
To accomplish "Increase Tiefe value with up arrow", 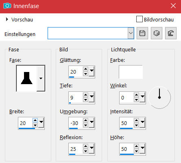I will click(85, 95).
